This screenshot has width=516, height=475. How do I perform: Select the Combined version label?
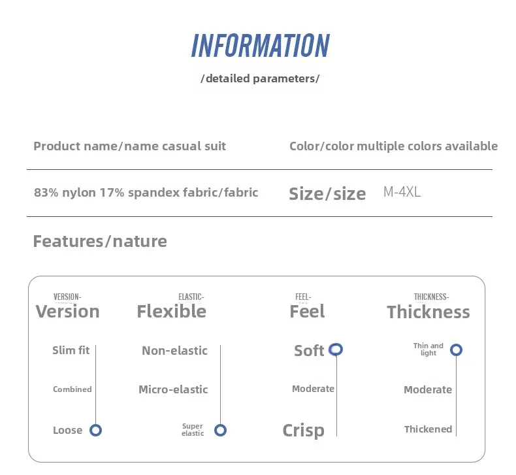tap(72, 389)
